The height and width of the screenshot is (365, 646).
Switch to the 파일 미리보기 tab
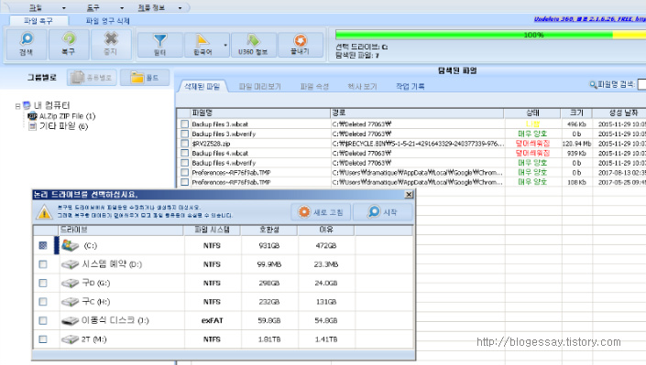(x=260, y=86)
